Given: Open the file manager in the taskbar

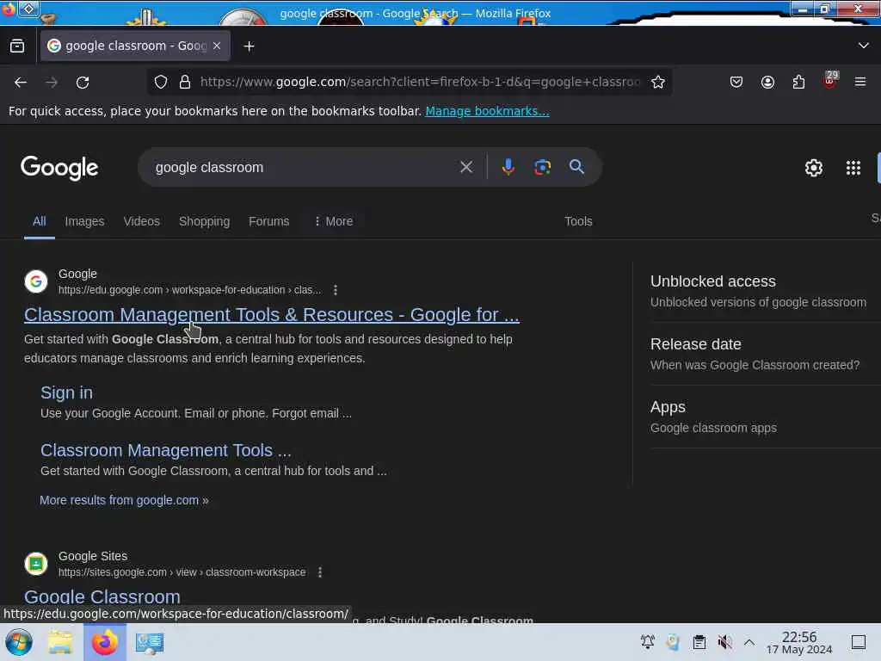Looking at the screenshot, I should [x=60, y=642].
